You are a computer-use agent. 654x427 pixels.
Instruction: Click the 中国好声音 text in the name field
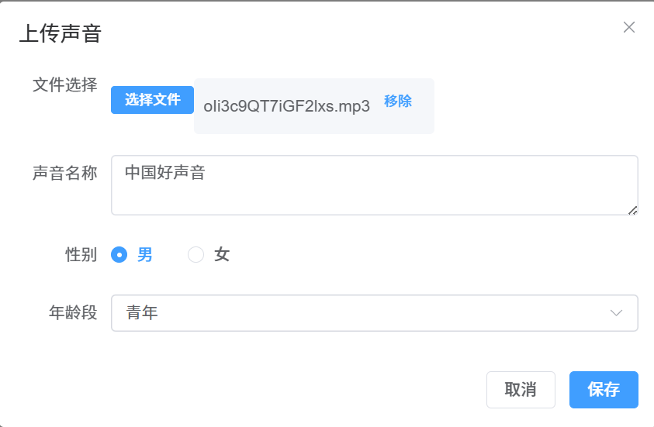tap(164, 172)
